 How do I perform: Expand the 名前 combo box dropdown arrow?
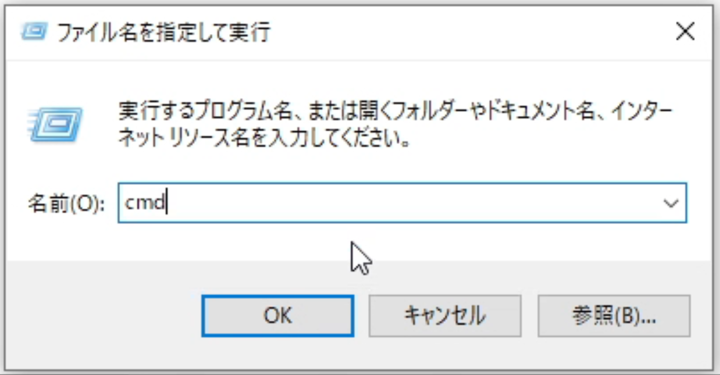point(672,203)
